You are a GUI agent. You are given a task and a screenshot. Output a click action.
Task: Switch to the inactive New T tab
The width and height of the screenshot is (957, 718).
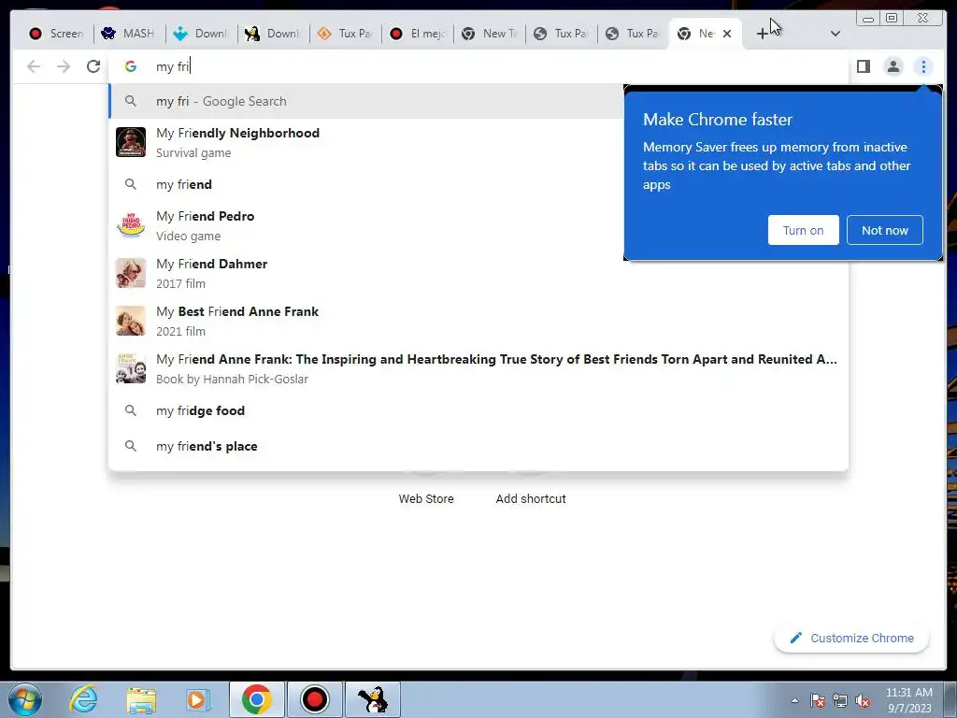click(x=489, y=34)
